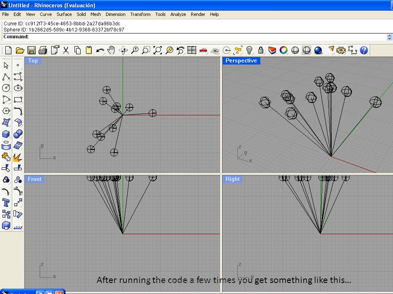Select the Dimension tool icon
393x294 pixels.
click(352, 50)
